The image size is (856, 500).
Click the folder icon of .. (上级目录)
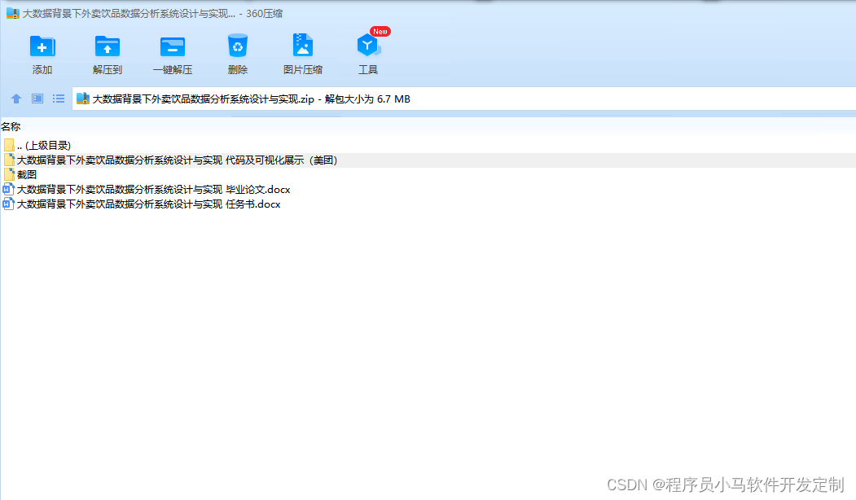tap(9, 145)
